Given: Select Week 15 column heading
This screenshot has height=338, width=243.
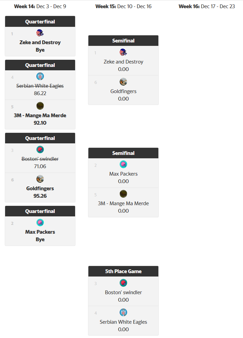Looking at the screenshot, I should 123,6.
